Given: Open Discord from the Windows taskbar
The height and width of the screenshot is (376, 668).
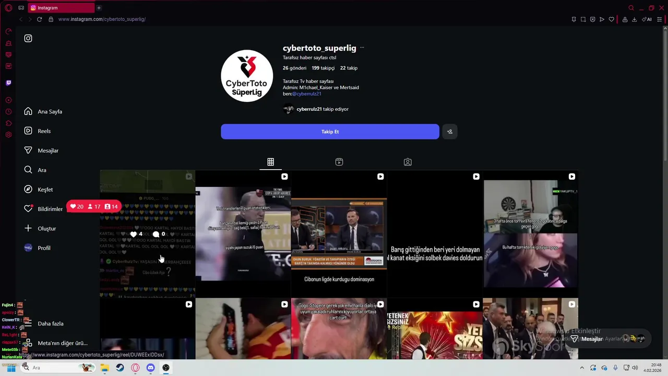Looking at the screenshot, I should (151, 368).
